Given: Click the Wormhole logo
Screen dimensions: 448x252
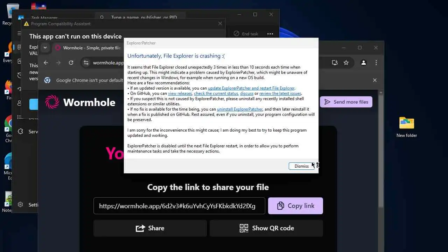Looking at the screenshot, I should tap(80, 102).
